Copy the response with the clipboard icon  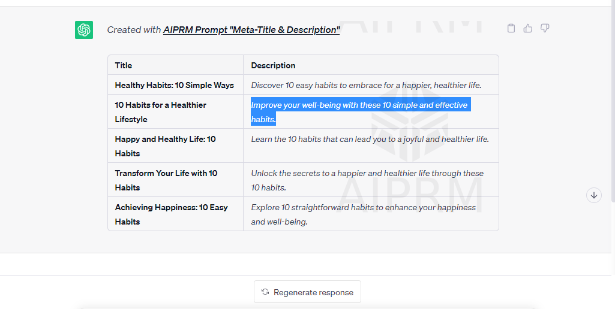click(511, 28)
